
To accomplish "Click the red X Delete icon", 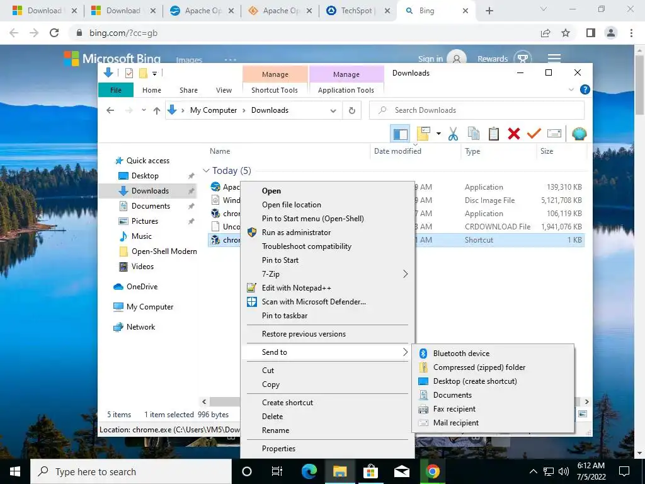I will coord(514,134).
